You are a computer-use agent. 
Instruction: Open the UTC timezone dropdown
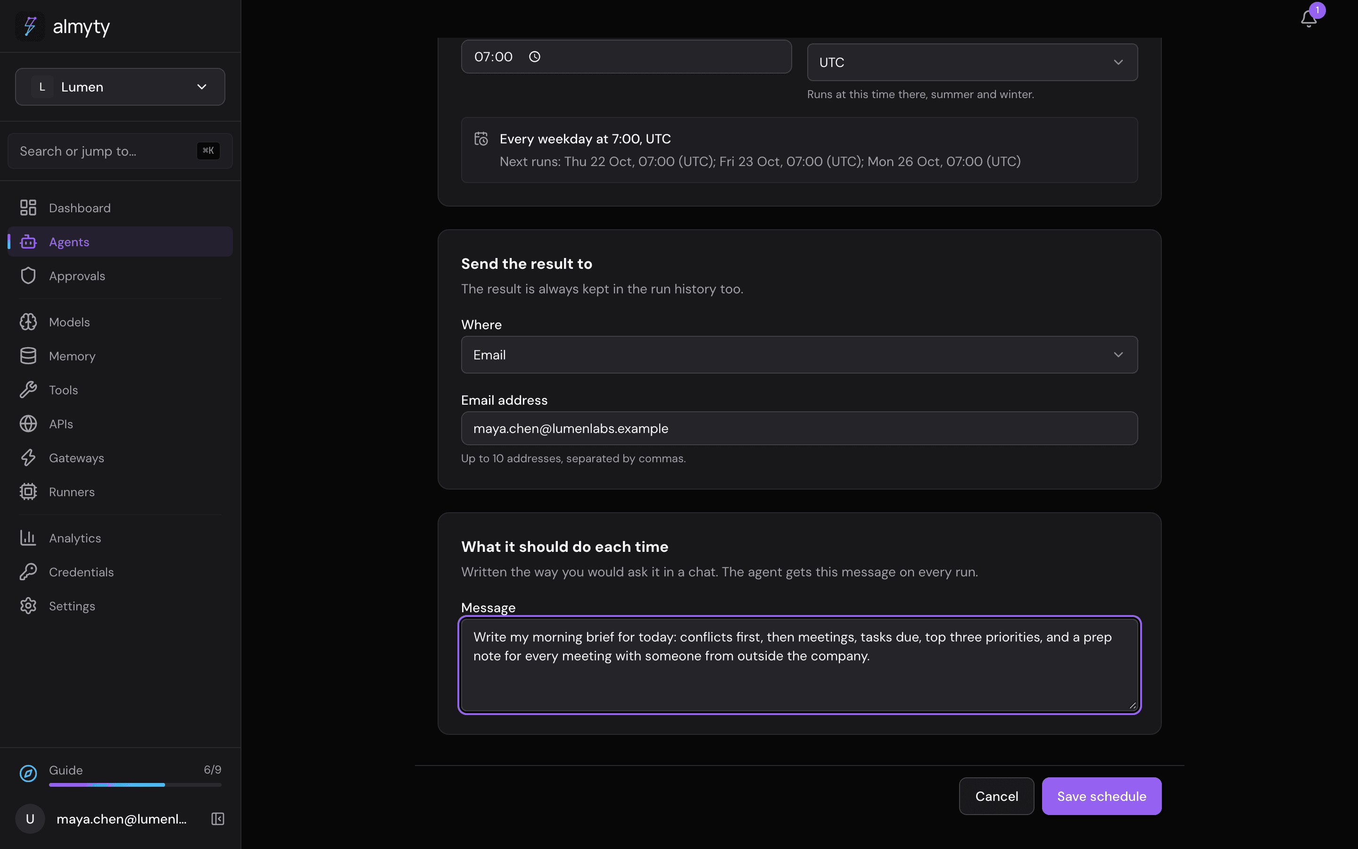pos(972,62)
